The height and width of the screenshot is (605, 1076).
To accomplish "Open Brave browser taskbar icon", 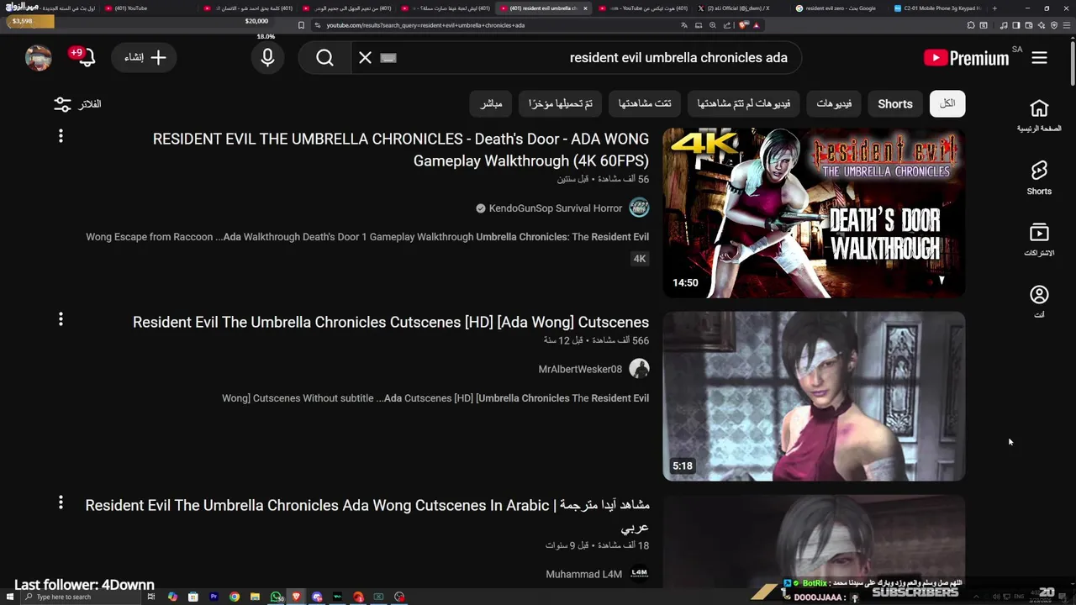I will click(x=296, y=597).
